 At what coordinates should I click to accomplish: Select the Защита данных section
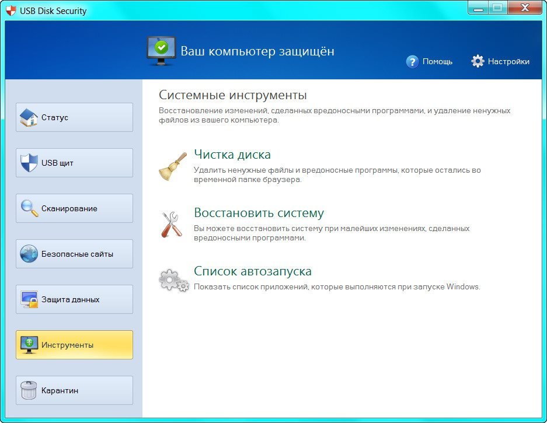(x=74, y=299)
